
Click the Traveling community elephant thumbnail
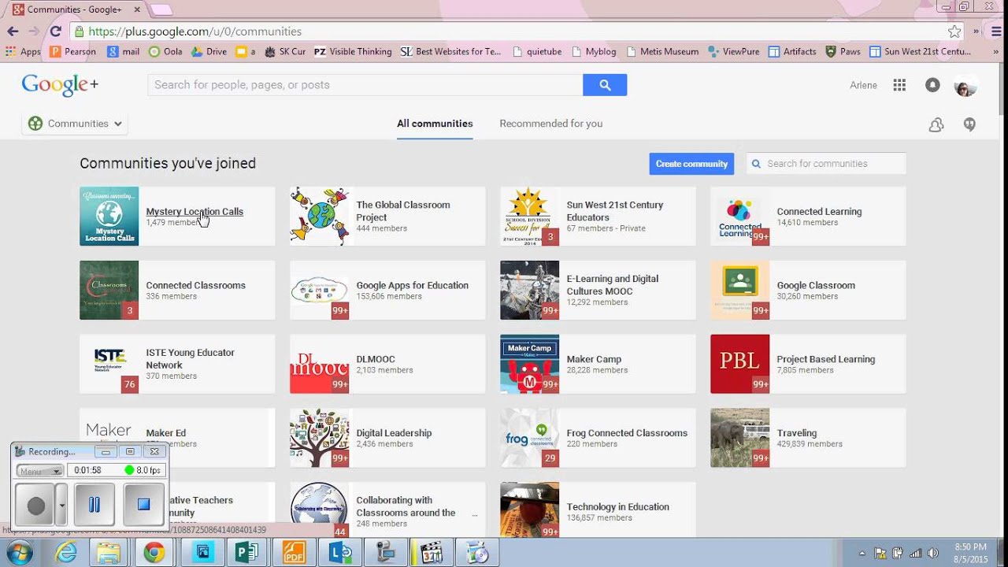[739, 438]
